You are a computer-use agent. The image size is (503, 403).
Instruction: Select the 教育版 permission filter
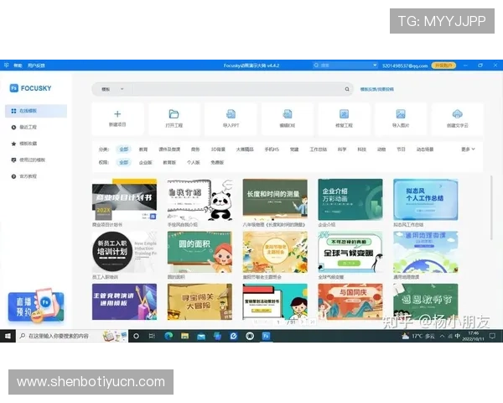pyautogui.click(x=169, y=163)
